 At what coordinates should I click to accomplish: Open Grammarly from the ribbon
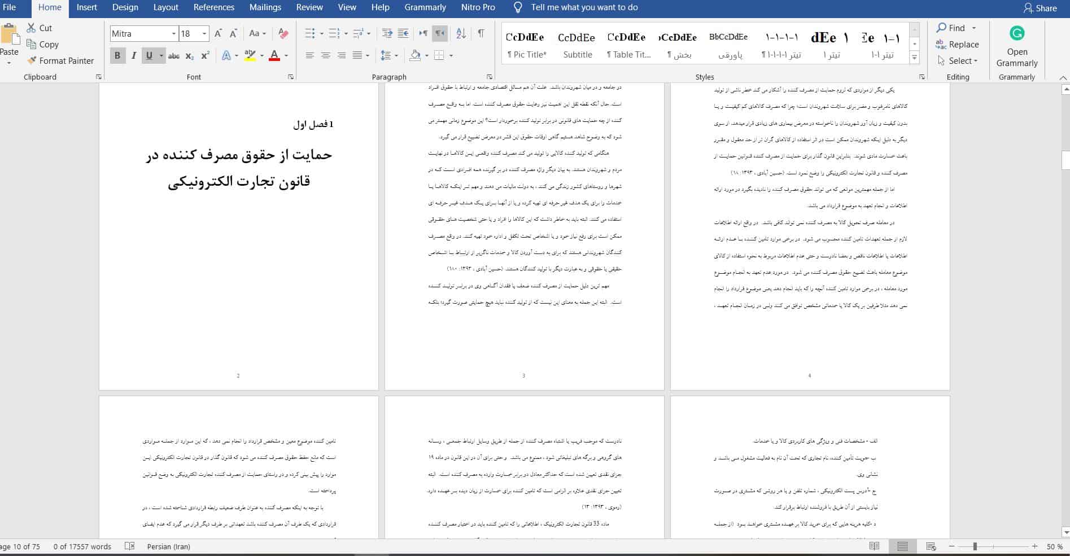(1017, 47)
